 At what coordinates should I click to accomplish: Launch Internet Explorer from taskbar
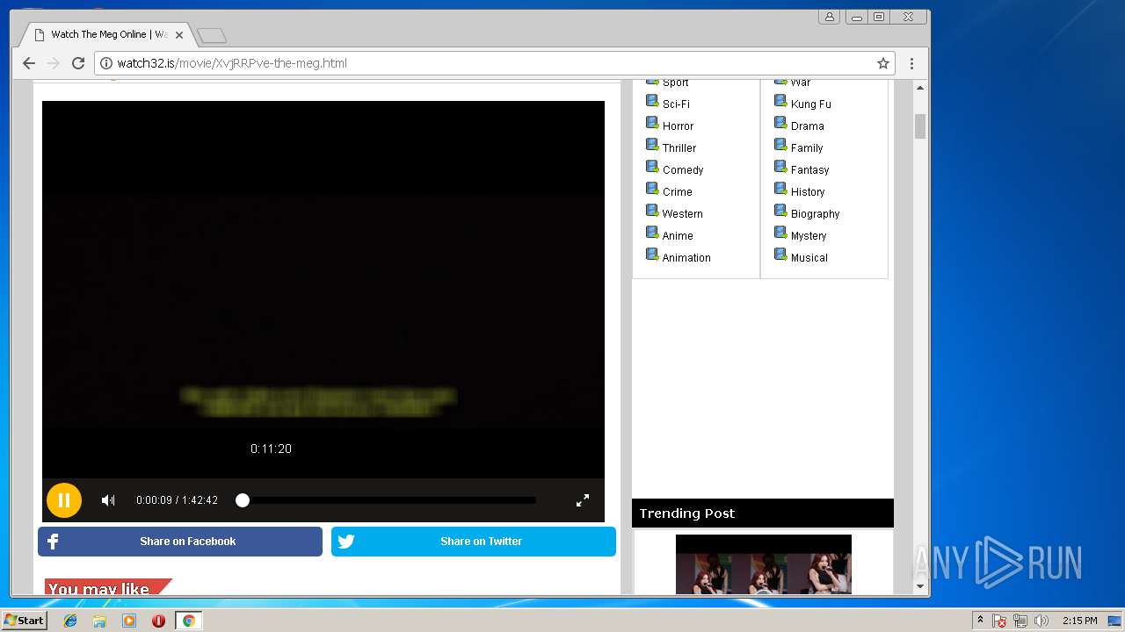click(70, 621)
